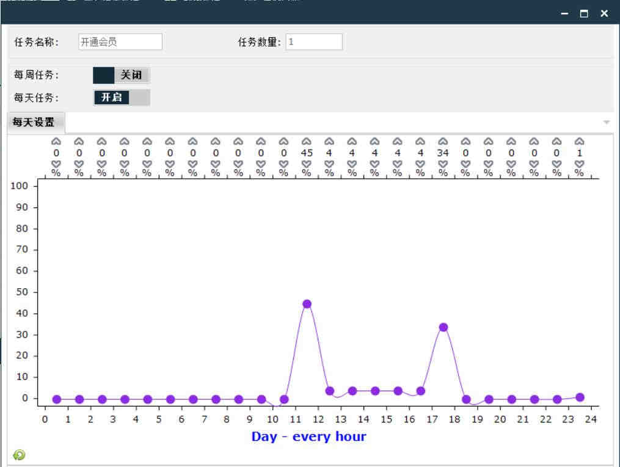Decrease percentage for the hour 10-11 slot

[x=283, y=164]
